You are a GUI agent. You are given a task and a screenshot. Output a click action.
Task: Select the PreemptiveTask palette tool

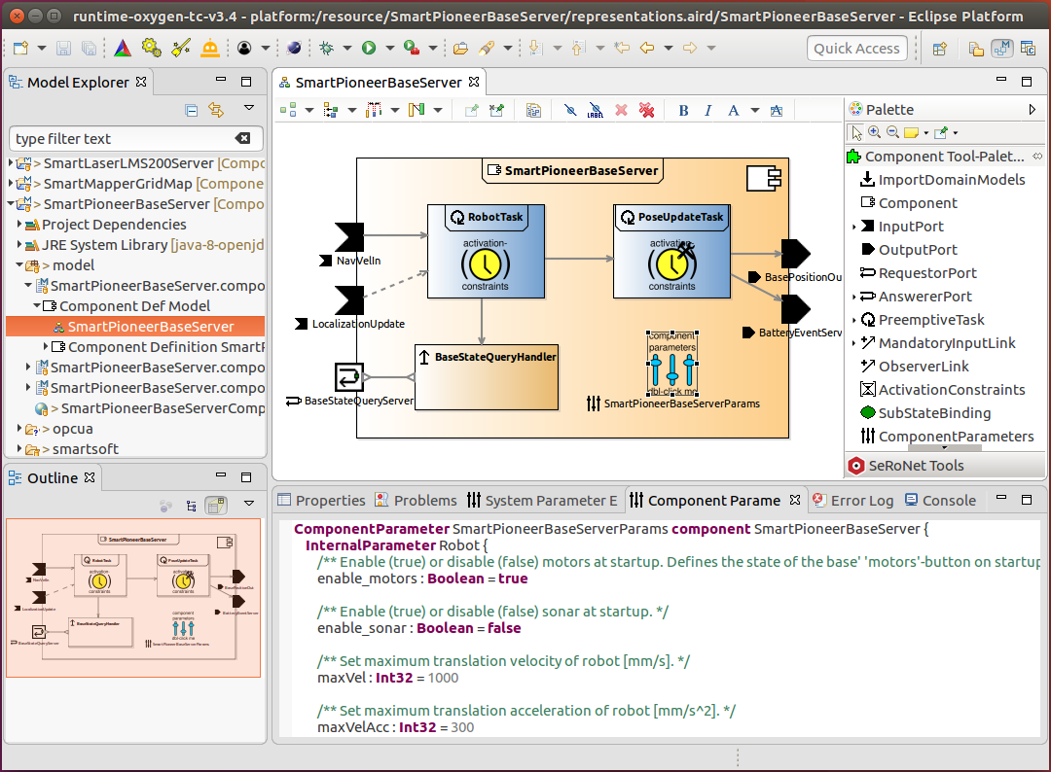click(931, 320)
